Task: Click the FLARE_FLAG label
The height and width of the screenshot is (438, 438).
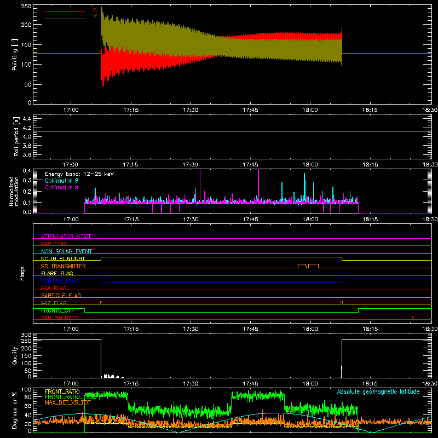Action: [57, 273]
